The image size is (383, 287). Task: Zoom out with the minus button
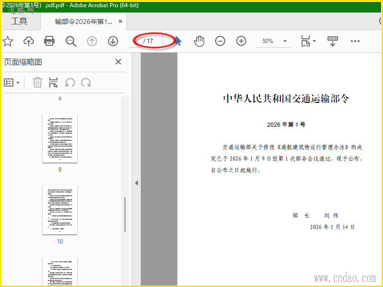[220, 41]
